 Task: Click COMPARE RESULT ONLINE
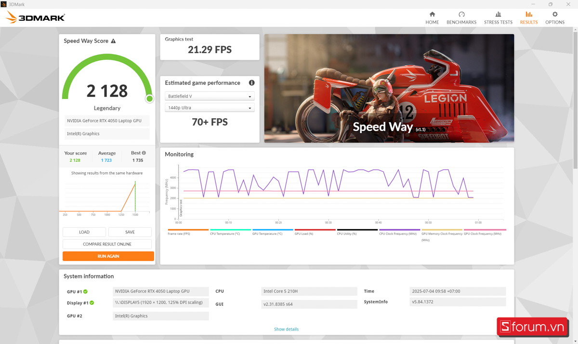[x=107, y=244]
